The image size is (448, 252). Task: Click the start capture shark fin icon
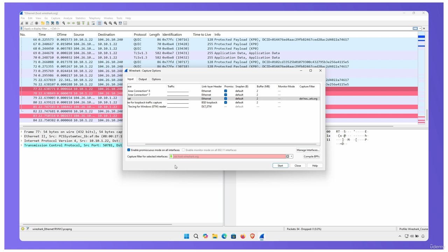pyautogui.click(x=22, y=23)
